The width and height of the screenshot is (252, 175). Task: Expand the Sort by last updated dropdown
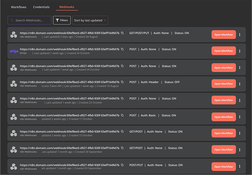(90, 20)
